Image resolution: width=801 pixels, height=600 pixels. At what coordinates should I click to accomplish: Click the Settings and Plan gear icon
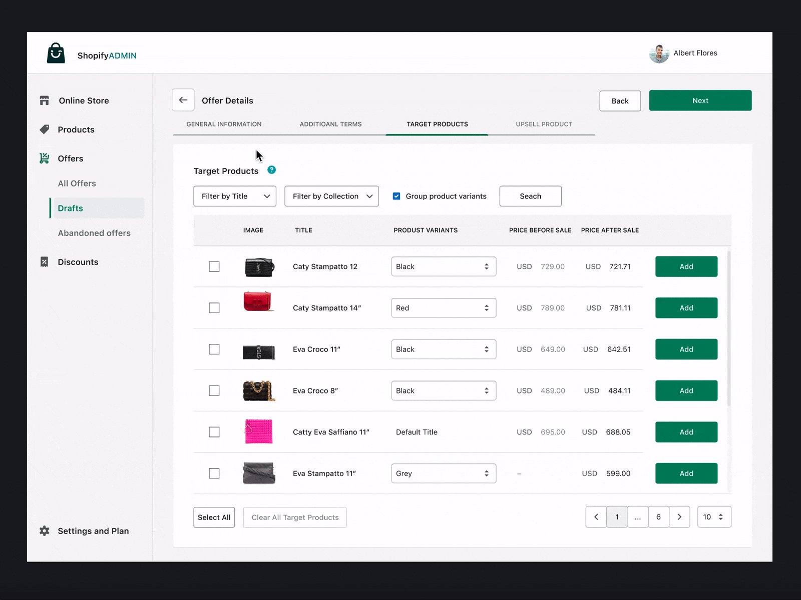(45, 531)
